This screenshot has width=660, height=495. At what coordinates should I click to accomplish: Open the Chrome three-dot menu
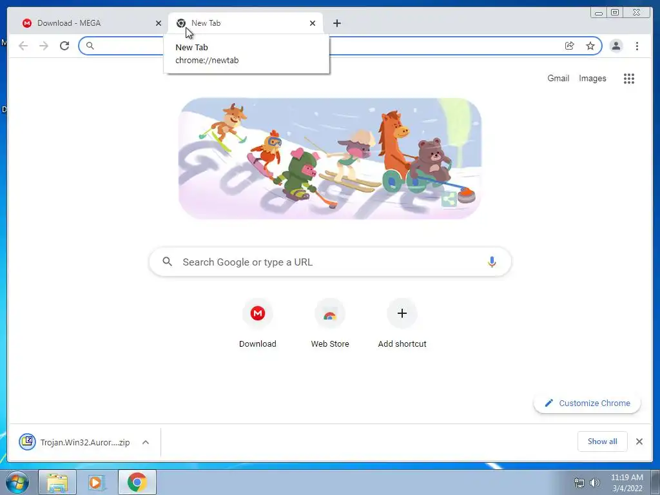[637, 46]
